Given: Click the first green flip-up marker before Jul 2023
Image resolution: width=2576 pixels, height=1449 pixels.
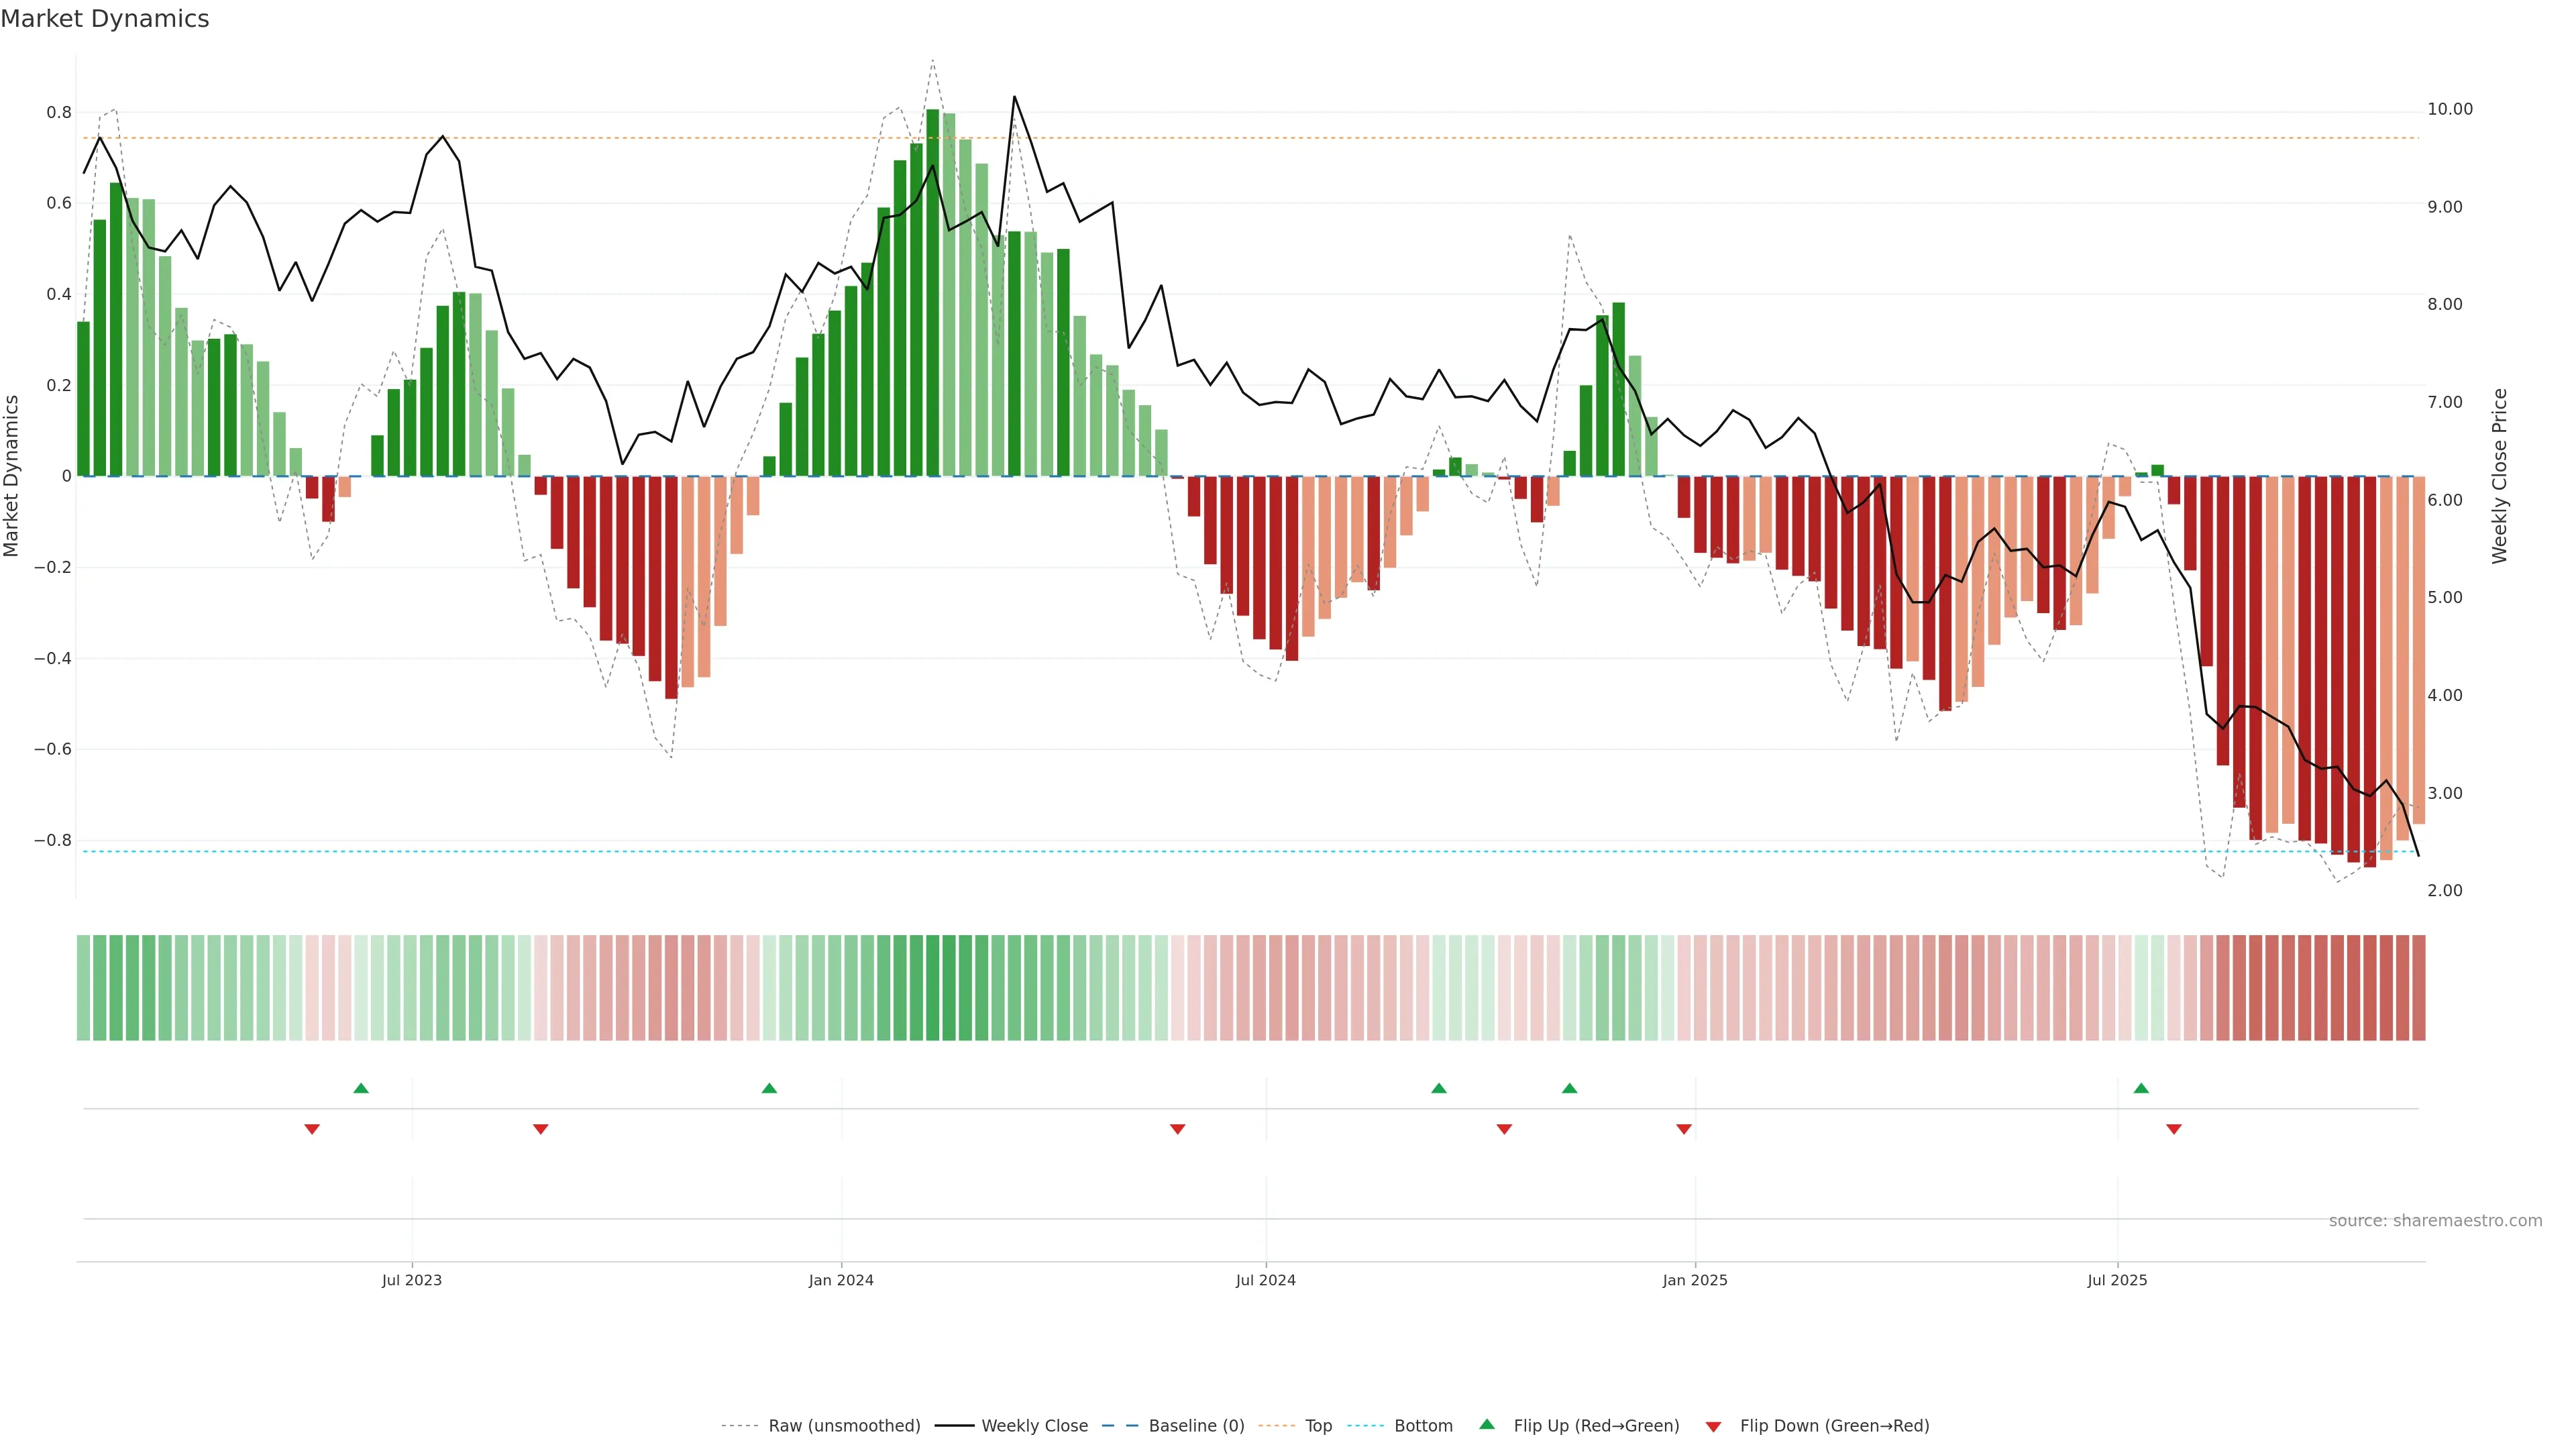Looking at the screenshot, I should pos(361,1088).
